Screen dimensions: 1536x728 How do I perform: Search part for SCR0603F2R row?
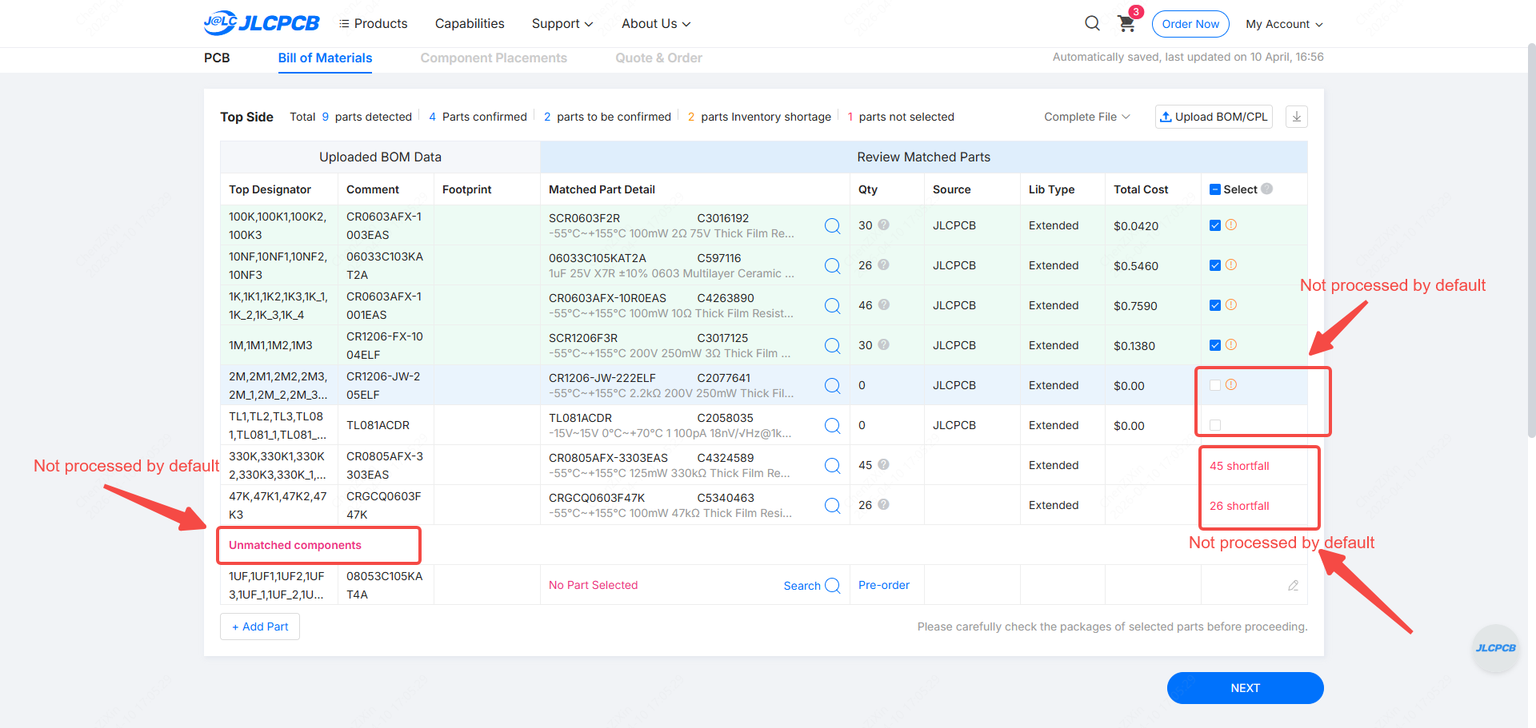[x=832, y=226]
